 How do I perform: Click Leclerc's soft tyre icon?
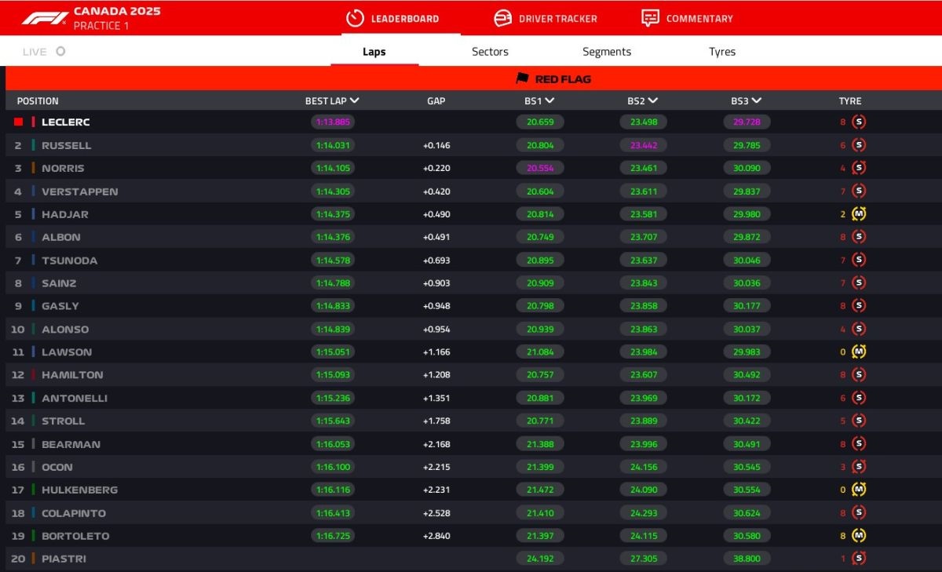click(x=859, y=122)
